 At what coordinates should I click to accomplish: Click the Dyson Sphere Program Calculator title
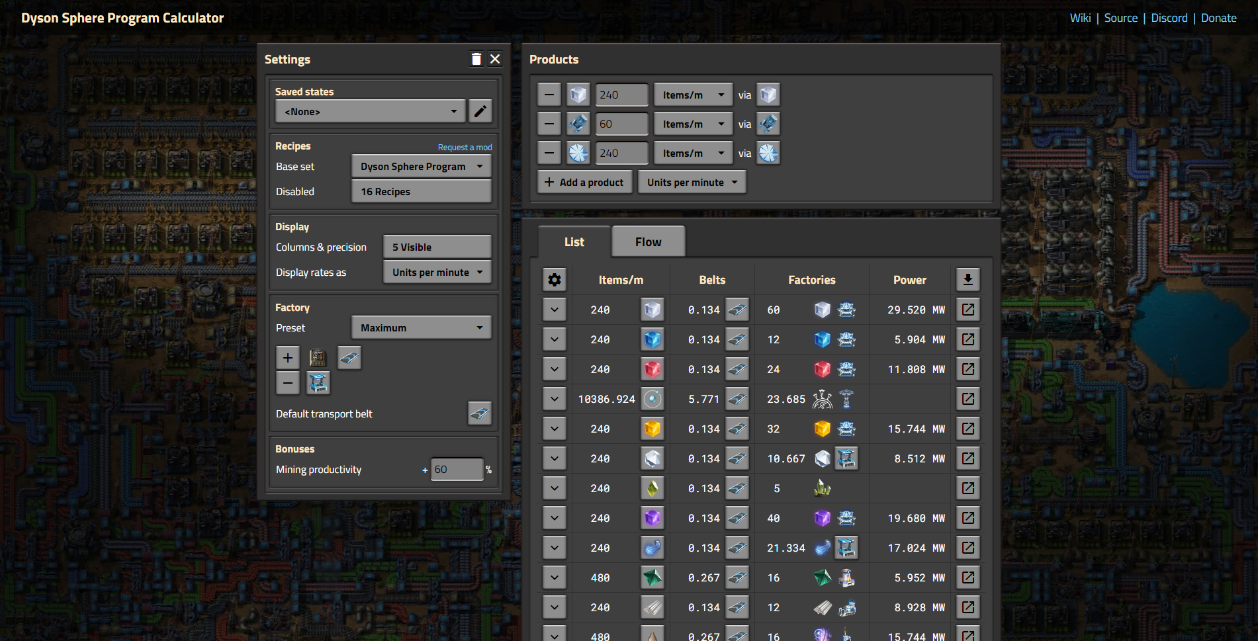point(122,18)
